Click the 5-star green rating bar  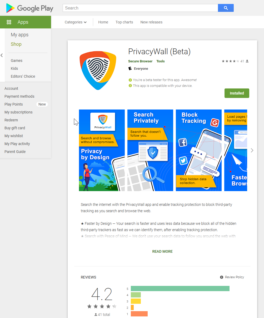[x=180, y=289]
